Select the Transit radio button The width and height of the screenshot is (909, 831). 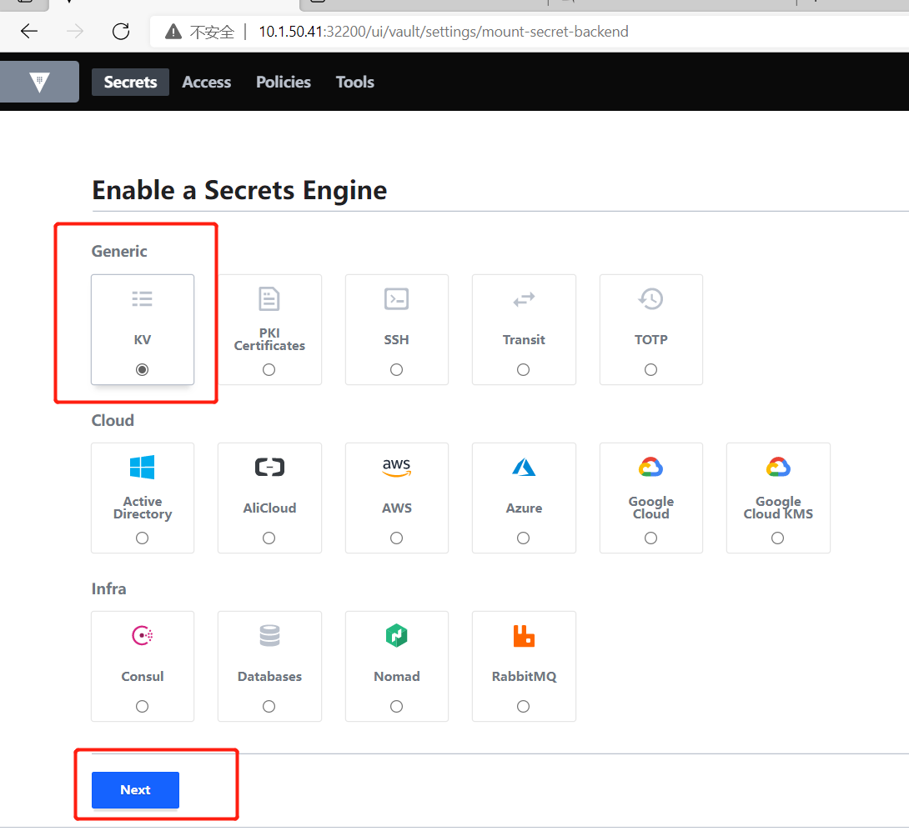[524, 370]
